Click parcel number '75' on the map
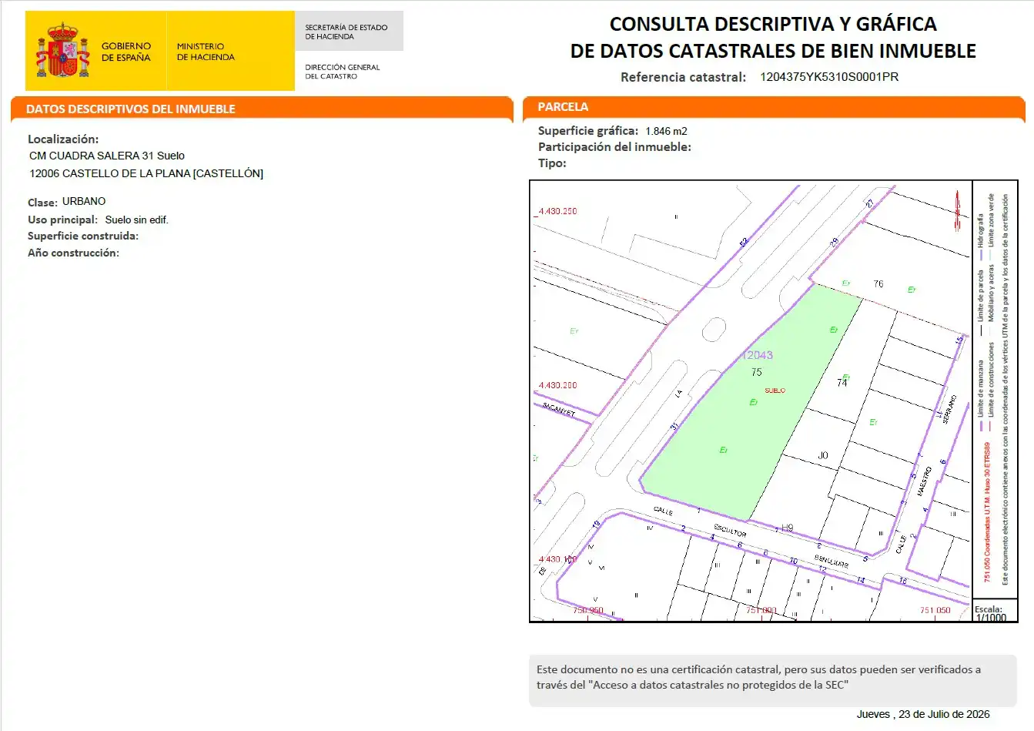Image resolution: width=1034 pixels, height=731 pixels. pos(757,372)
